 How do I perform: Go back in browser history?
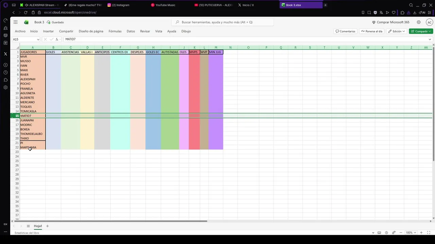tap(14, 13)
